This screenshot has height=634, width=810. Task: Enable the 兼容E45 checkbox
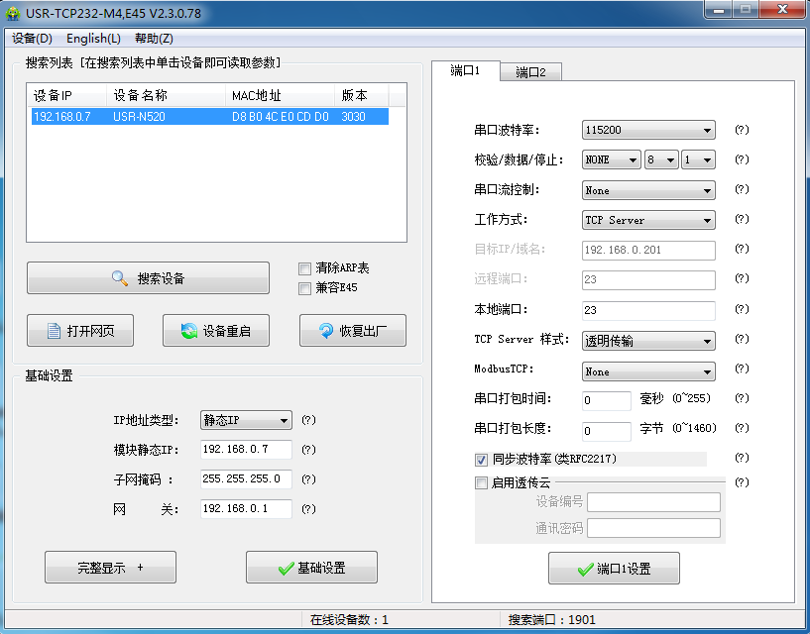coord(304,286)
